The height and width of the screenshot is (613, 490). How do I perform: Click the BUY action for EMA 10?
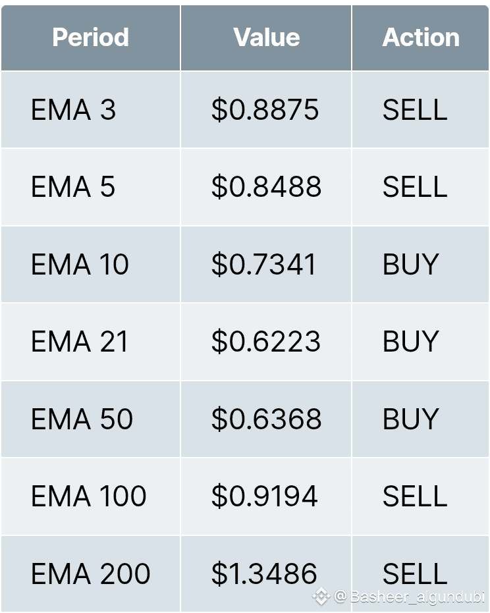pos(410,265)
